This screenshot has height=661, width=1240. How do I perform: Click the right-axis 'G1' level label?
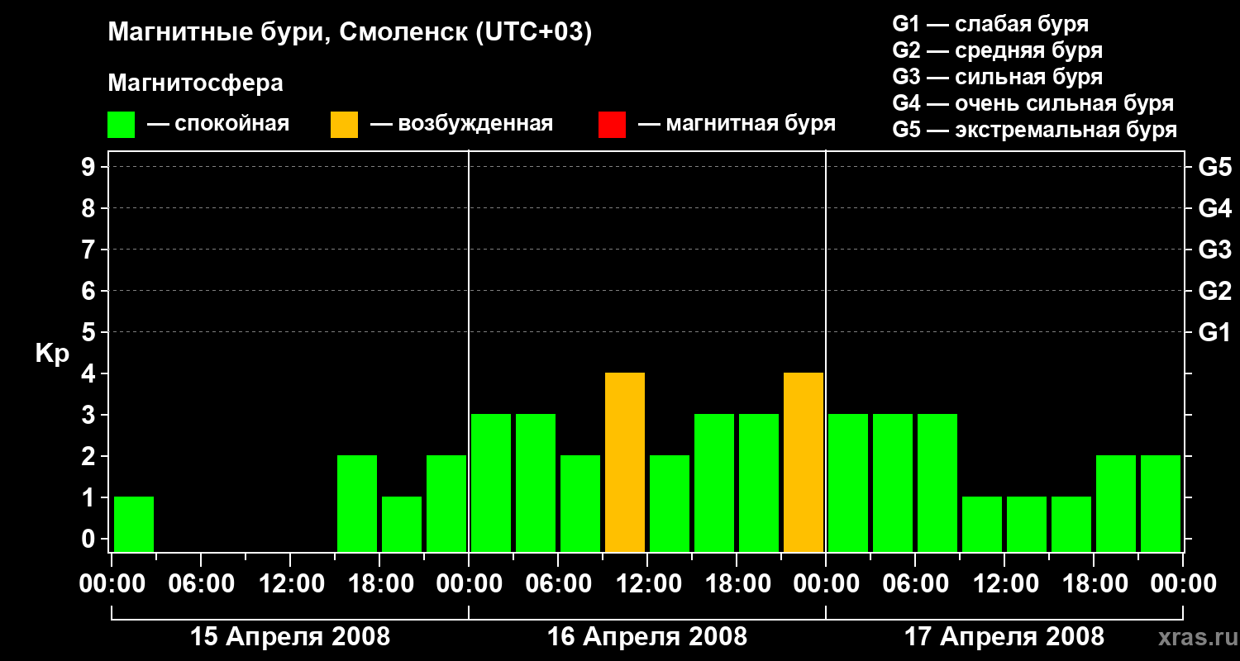pyautogui.click(x=1214, y=332)
